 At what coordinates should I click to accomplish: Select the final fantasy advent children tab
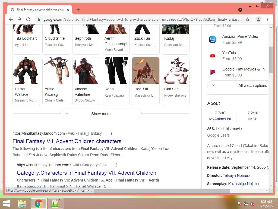click(40, 10)
